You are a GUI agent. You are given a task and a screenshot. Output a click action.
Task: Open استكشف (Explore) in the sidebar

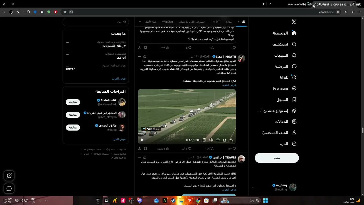(x=284, y=44)
